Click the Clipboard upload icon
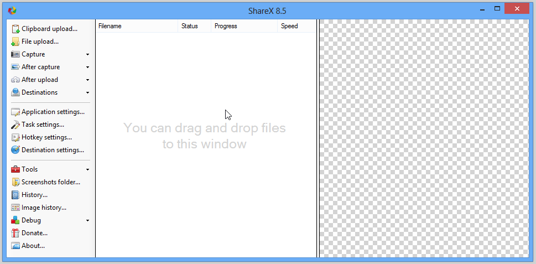The width and height of the screenshot is (536, 264). point(15,29)
